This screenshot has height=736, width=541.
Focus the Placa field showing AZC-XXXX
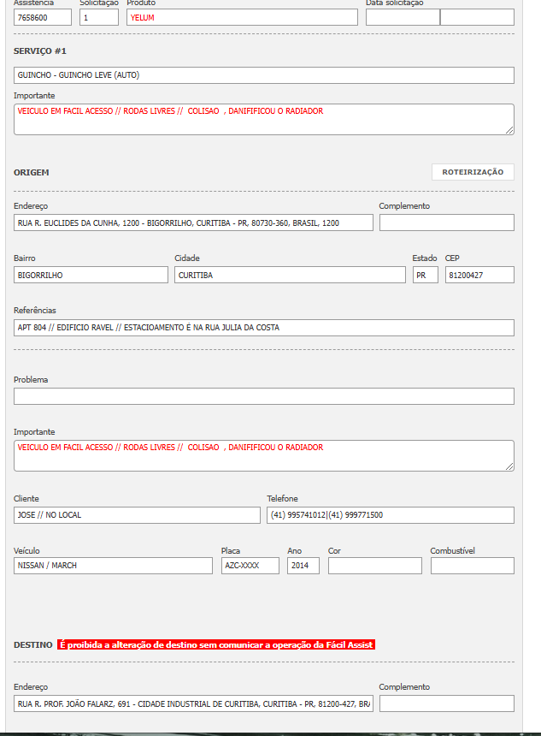tap(250, 566)
